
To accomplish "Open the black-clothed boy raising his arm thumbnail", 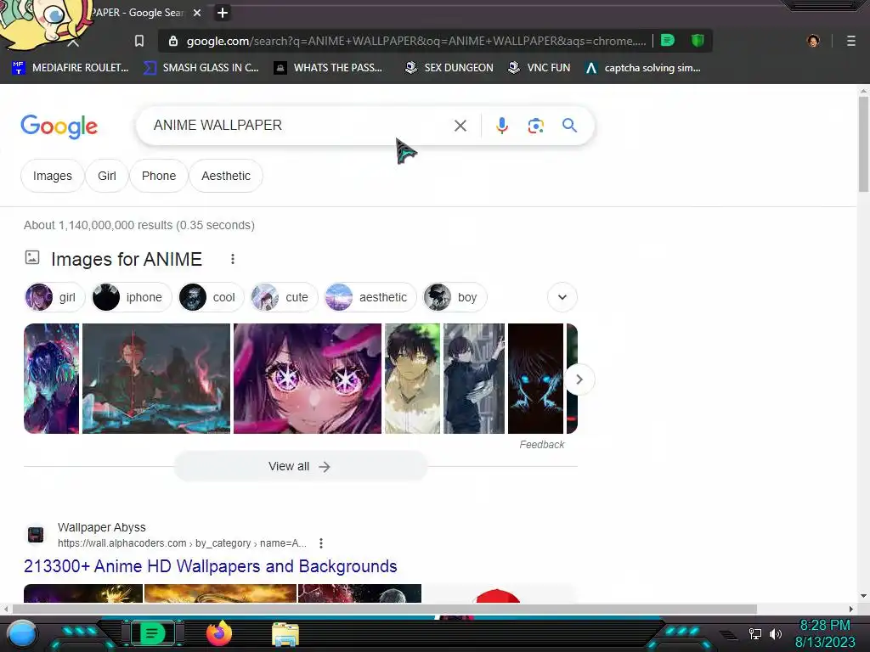I will pyautogui.click(x=474, y=379).
